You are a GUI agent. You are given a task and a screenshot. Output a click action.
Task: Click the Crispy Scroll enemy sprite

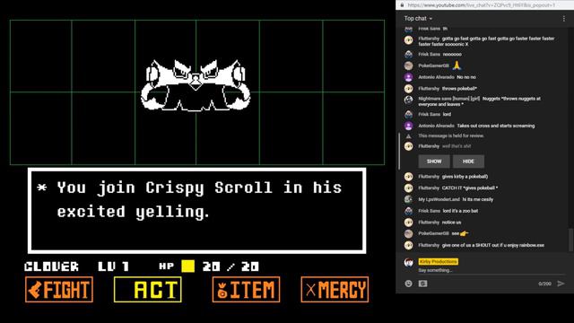click(196, 85)
